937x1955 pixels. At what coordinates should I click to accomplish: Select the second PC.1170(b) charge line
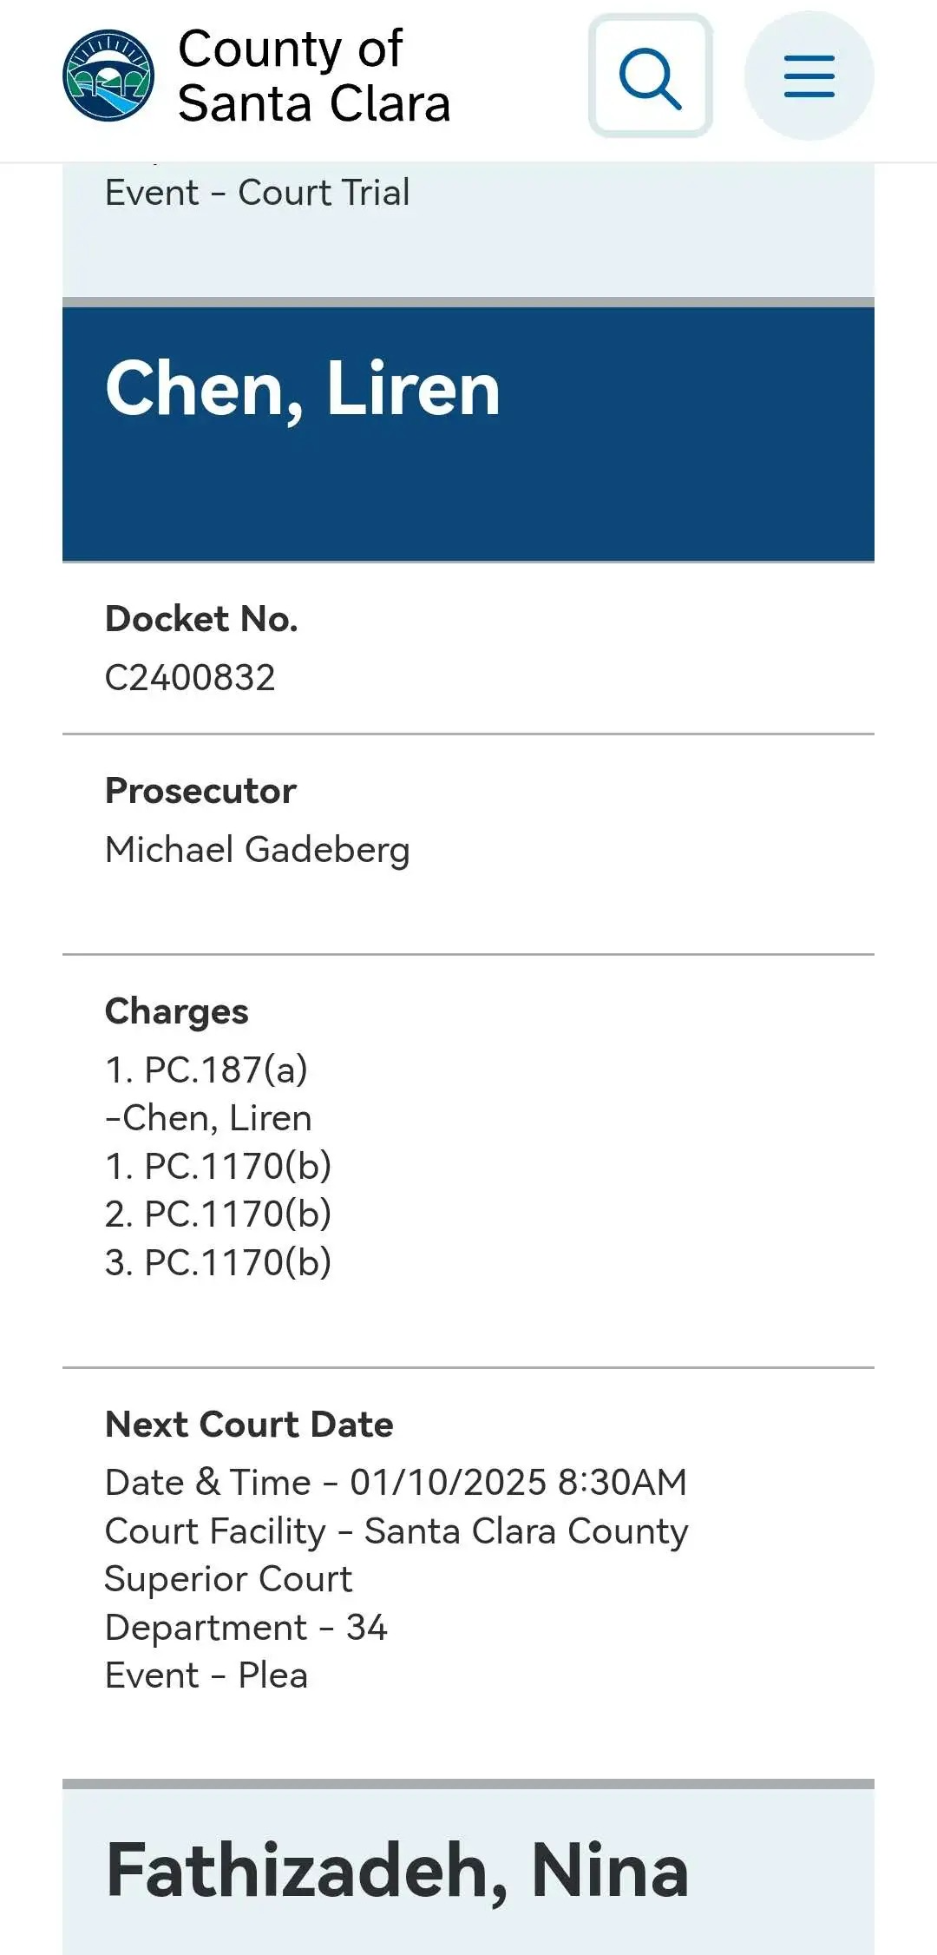(219, 1214)
